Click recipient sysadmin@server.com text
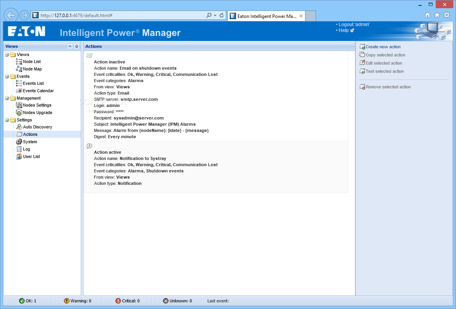This screenshot has width=456, height=309. point(138,118)
